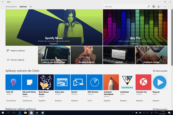The height and width of the screenshot is (115, 173).
Task: Click the Najlepsze aplikacje icon
Action: point(8,50)
